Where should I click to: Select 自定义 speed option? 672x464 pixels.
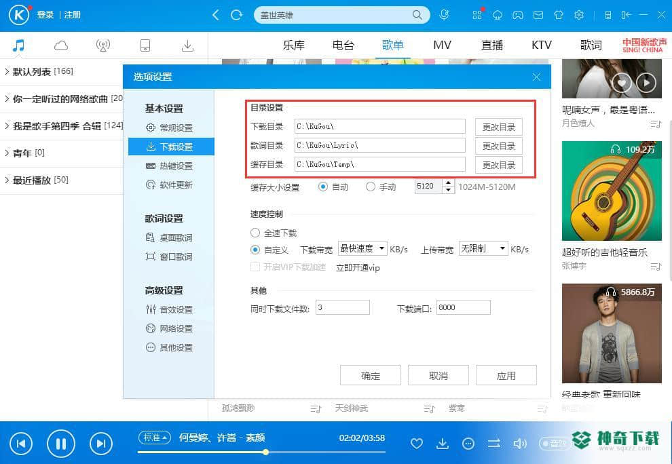(x=255, y=250)
